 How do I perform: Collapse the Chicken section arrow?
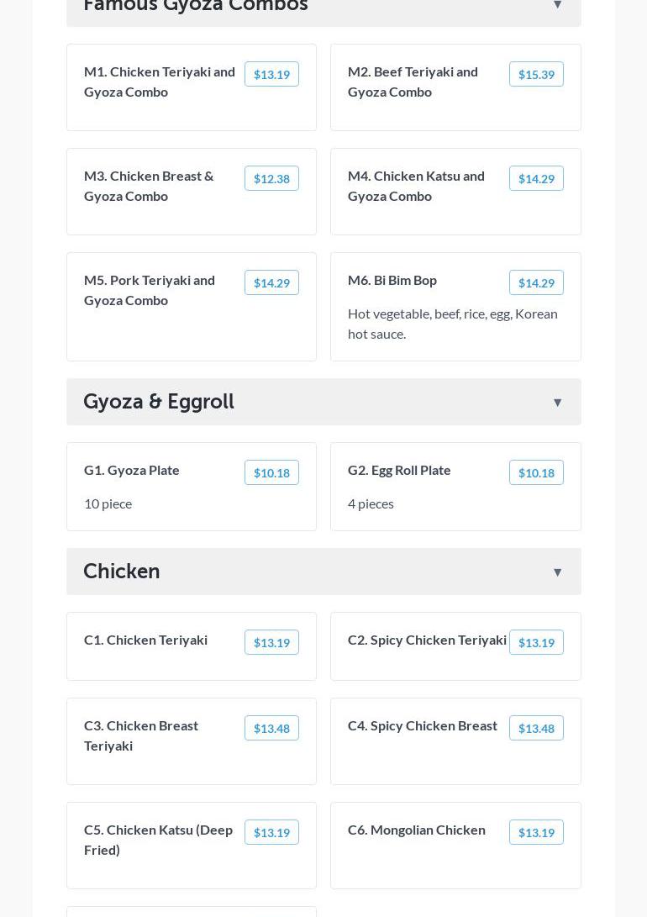pos(557,572)
